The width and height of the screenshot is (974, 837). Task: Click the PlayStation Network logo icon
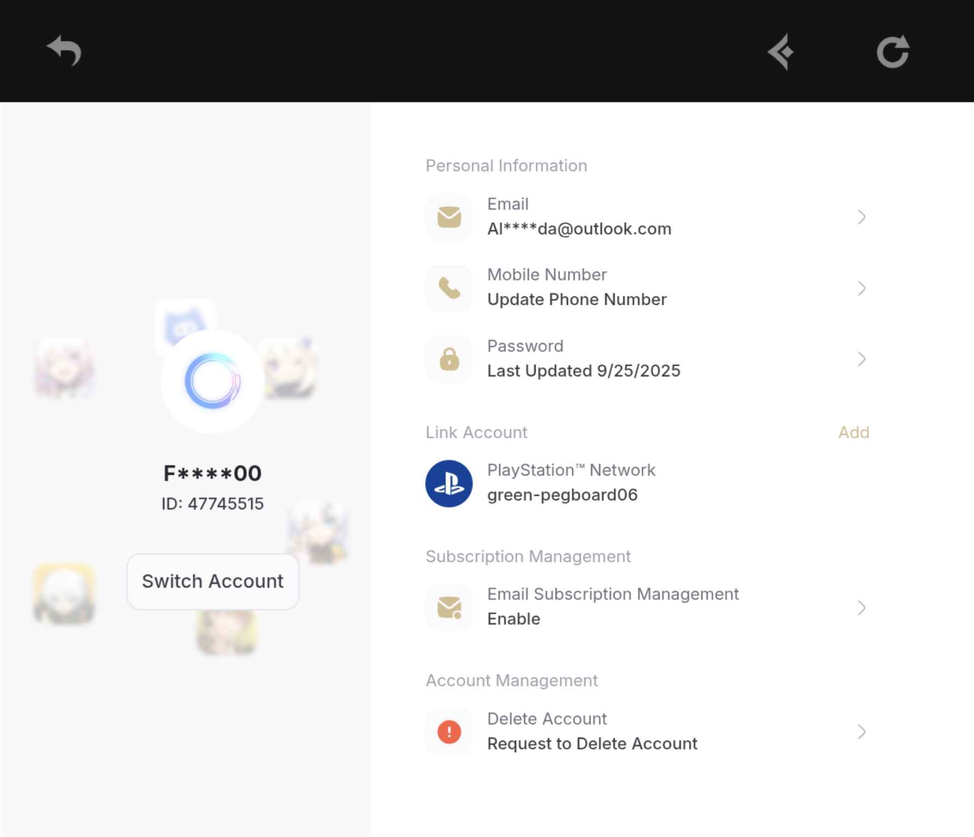click(x=449, y=483)
